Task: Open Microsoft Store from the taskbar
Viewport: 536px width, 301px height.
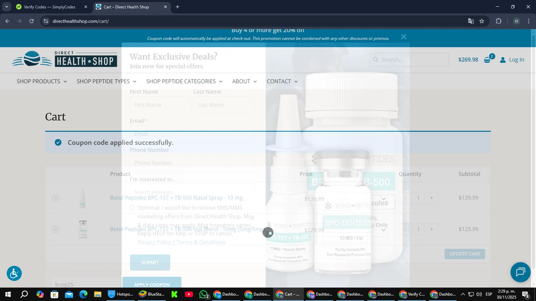Action: (54, 294)
